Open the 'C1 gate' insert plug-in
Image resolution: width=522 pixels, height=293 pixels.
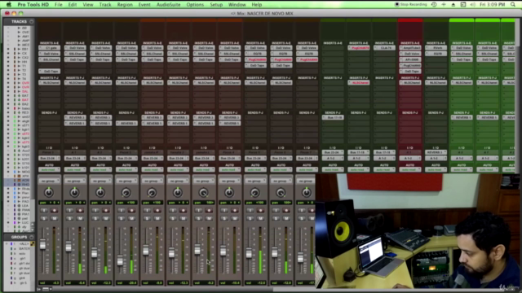[49, 48]
